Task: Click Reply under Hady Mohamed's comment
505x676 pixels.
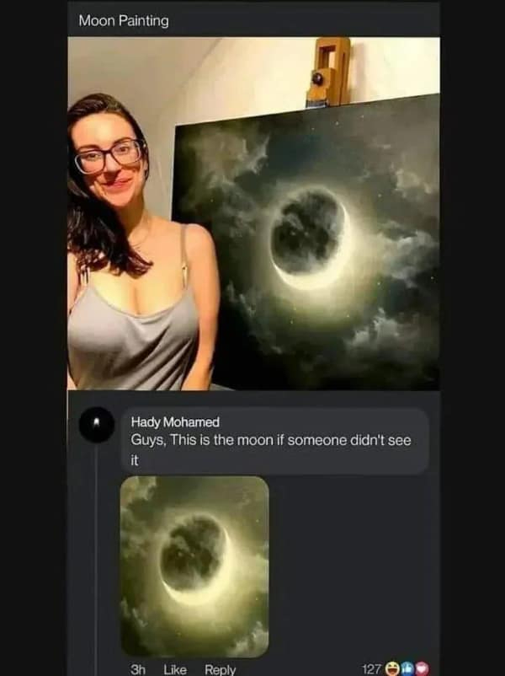Action: coord(220,669)
